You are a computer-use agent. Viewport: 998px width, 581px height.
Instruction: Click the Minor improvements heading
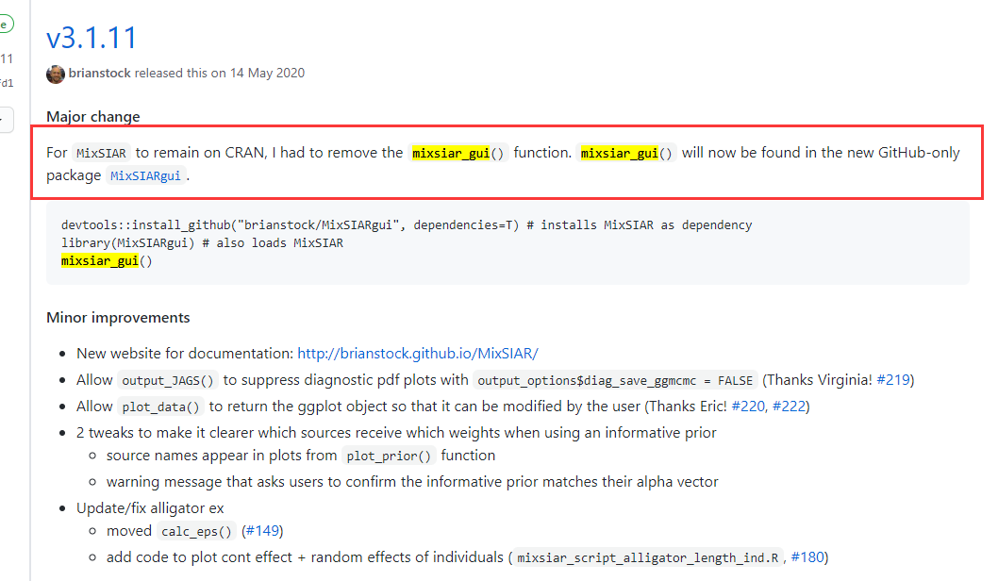click(x=118, y=318)
